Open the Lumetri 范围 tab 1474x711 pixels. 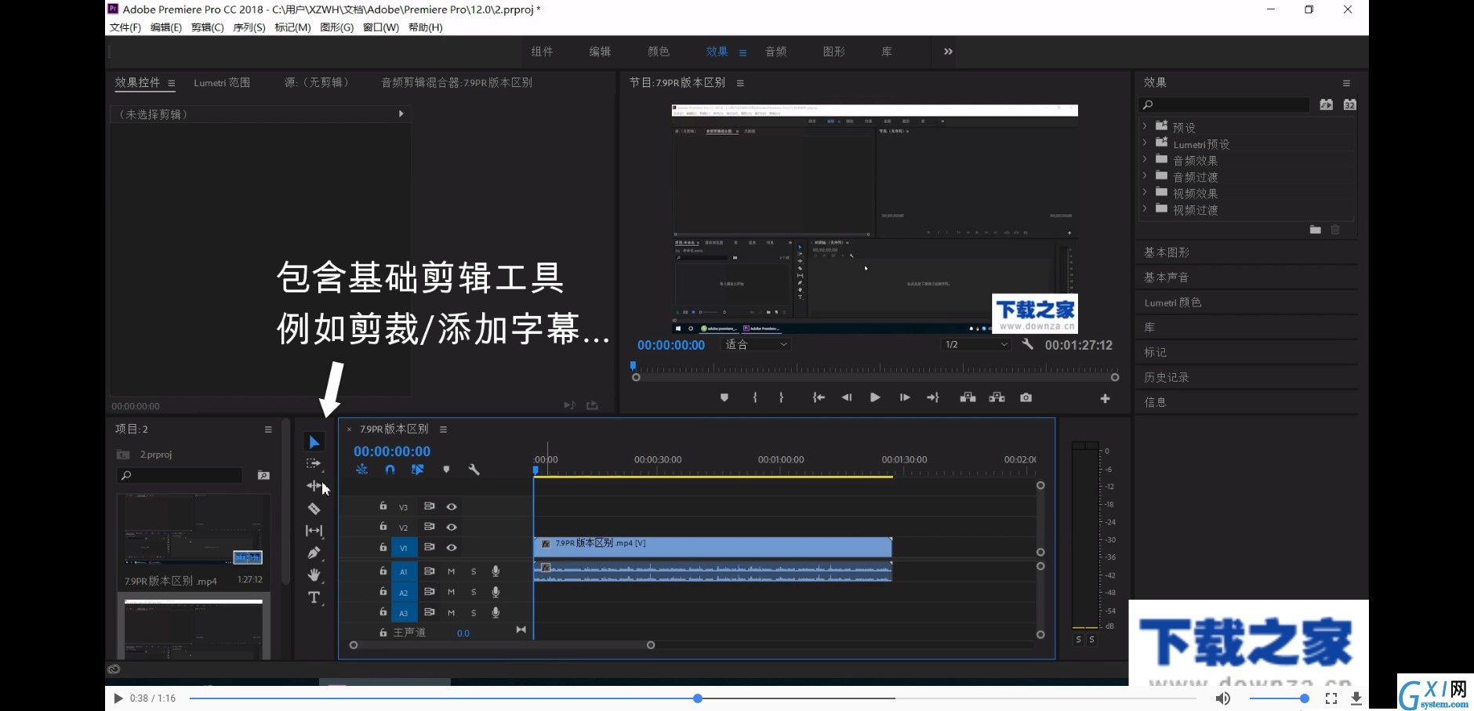coord(222,82)
